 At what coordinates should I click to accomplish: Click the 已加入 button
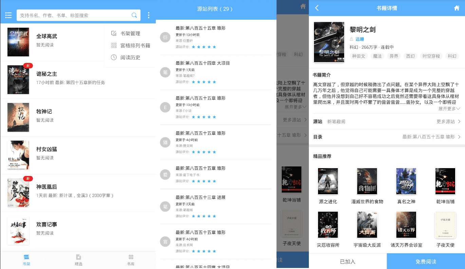(x=348, y=261)
